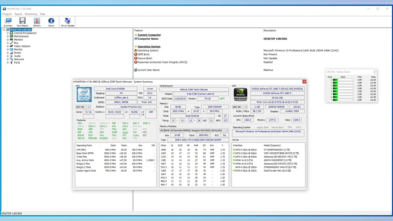Click the Motherboard icon in the tree
This screenshot has height=221, width=393.
(x=12, y=36)
